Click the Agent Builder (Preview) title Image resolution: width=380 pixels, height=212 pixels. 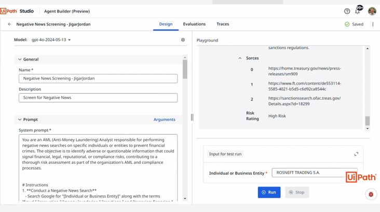pos(67,11)
